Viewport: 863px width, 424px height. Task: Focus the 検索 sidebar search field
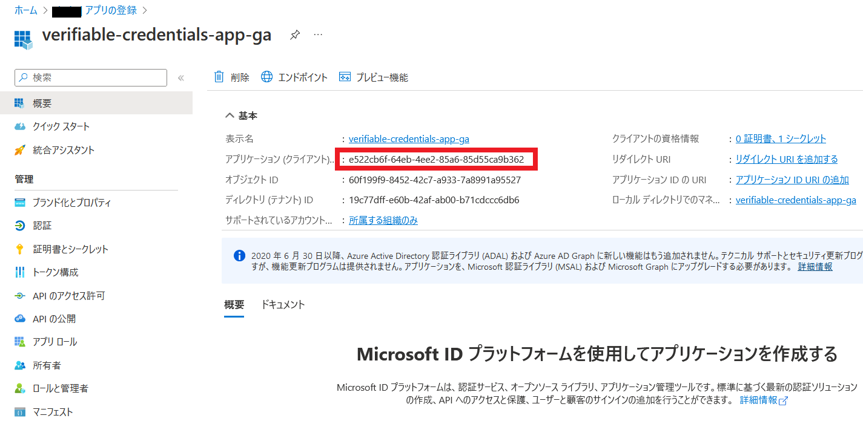point(91,77)
